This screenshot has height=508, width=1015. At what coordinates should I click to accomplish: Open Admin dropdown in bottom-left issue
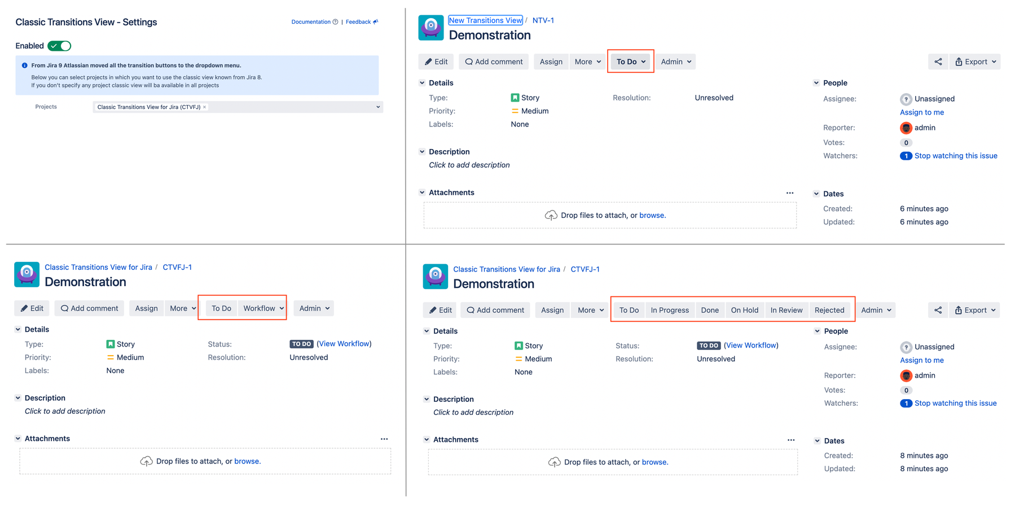click(x=314, y=308)
